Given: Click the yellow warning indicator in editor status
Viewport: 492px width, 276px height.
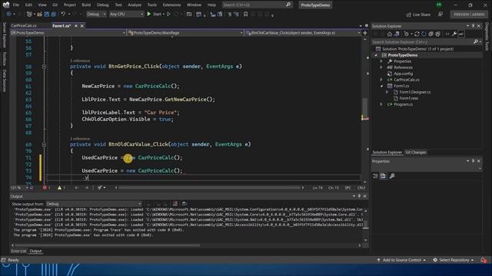Looking at the screenshot, I should (61, 188).
